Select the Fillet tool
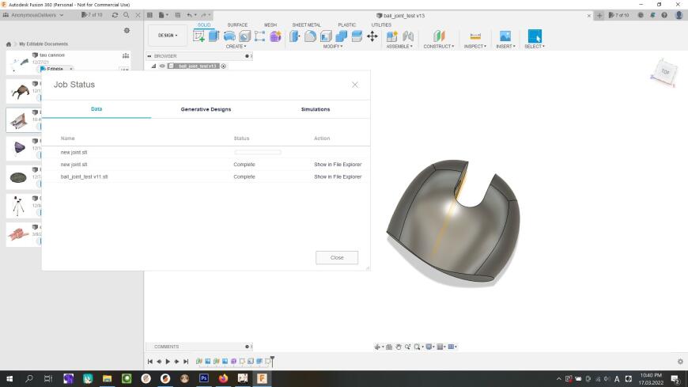 point(310,36)
